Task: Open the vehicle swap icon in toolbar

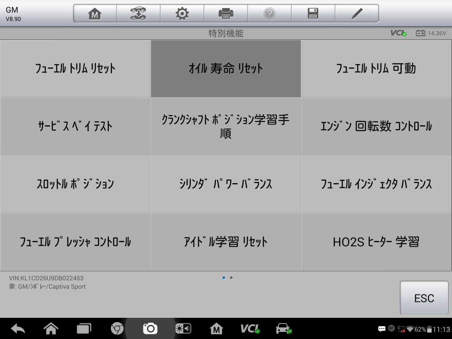Action: click(138, 14)
